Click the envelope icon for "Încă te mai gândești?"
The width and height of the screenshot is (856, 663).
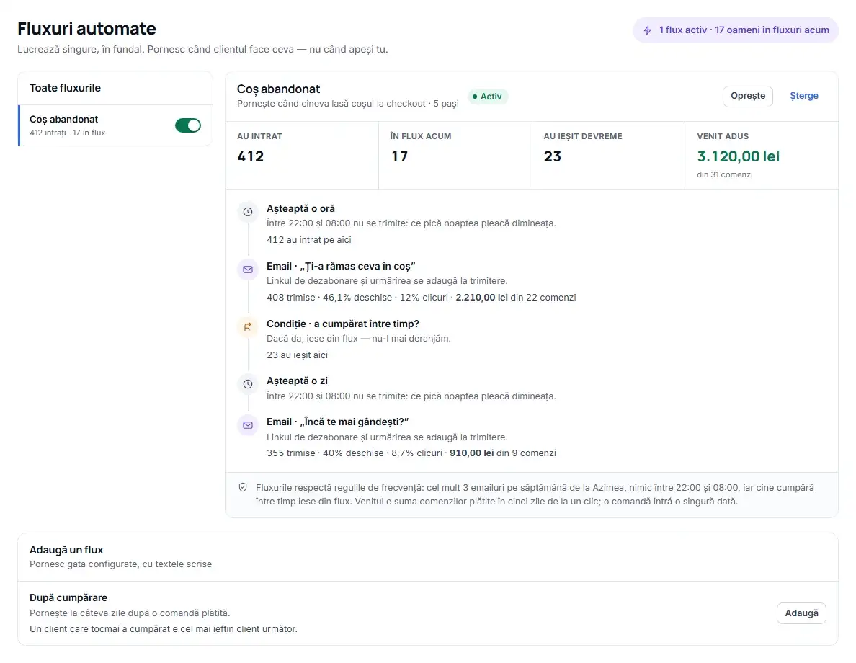(248, 425)
